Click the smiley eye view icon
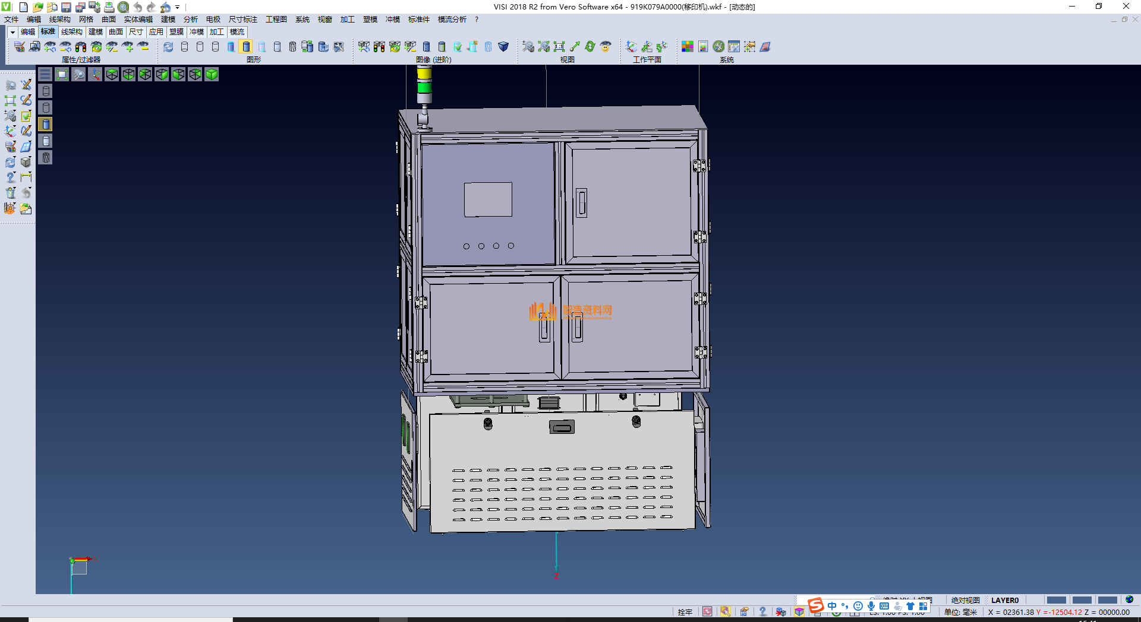 tap(606, 47)
